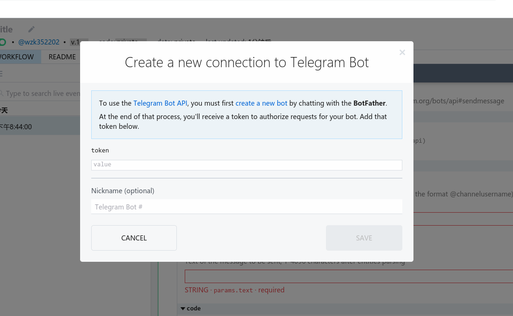Screen dimensions: 513x316
Task: Open the @wzk352202 user profile link
Action: (x=39, y=42)
